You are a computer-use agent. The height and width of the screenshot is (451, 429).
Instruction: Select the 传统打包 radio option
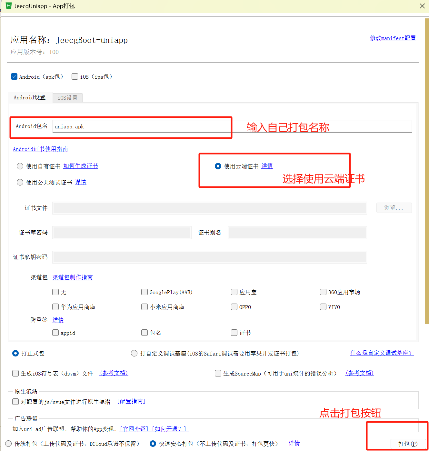[x=9, y=444]
